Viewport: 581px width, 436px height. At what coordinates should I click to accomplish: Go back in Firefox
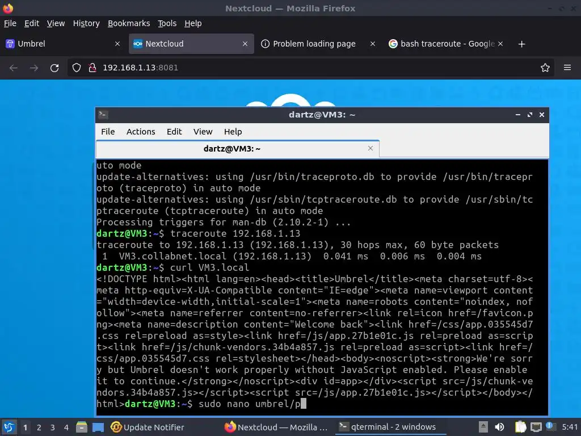pos(14,68)
